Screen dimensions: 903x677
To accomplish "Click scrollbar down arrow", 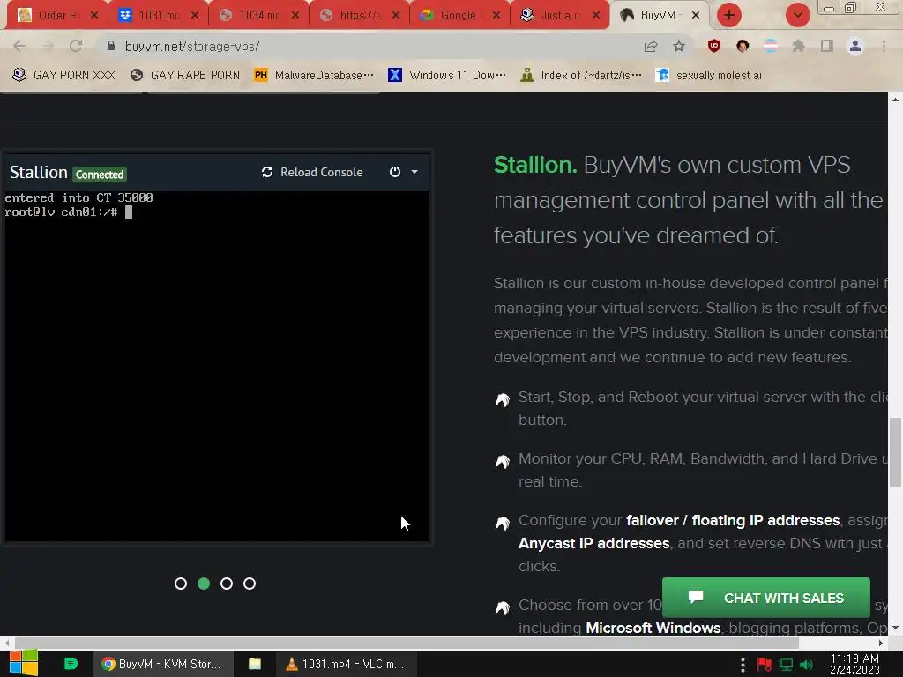I will (x=895, y=628).
